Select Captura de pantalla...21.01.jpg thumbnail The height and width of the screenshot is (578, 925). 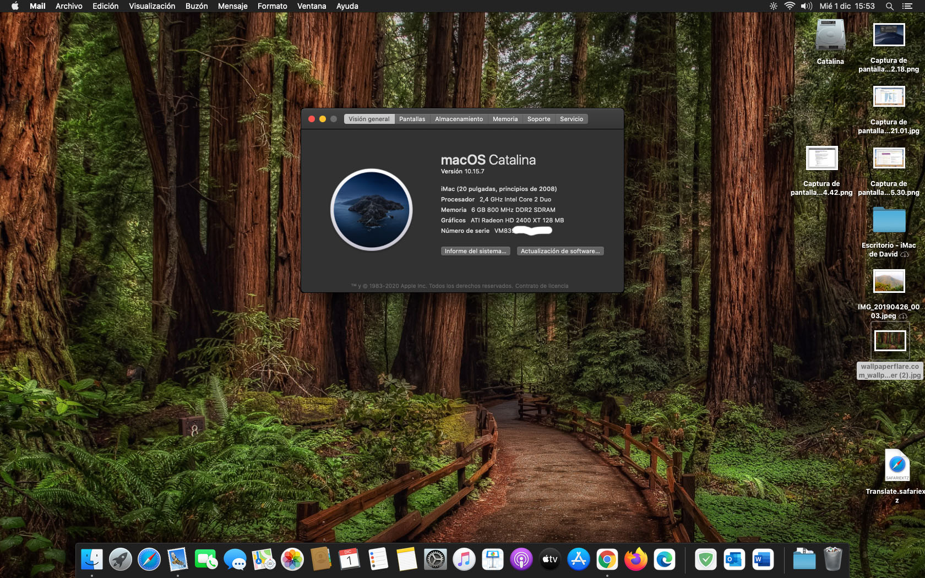coord(889,97)
